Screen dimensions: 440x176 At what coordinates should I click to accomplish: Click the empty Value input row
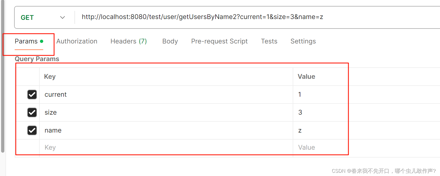(x=315, y=147)
